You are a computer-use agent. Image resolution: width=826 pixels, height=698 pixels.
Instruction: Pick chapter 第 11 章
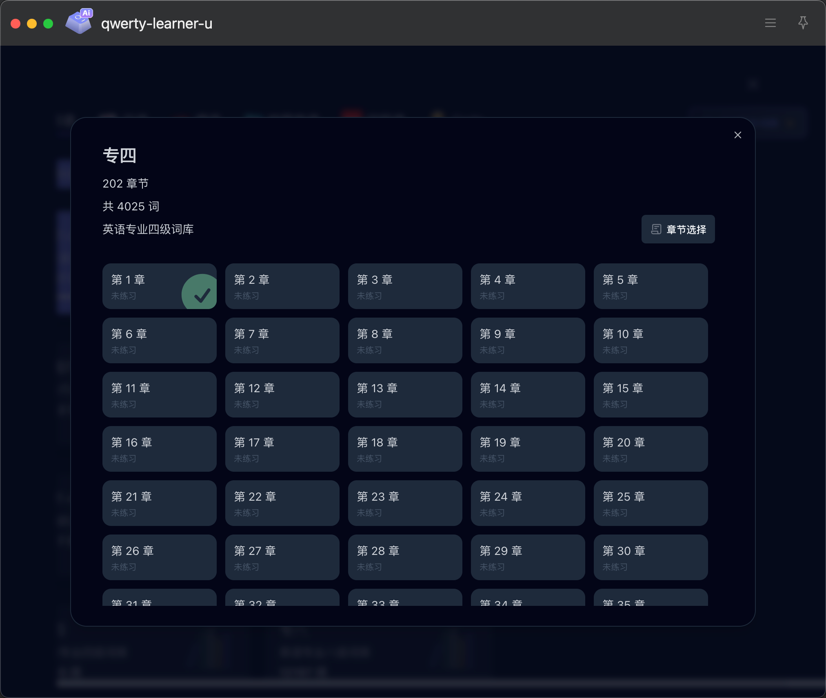(x=159, y=395)
